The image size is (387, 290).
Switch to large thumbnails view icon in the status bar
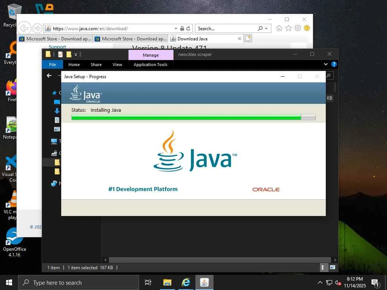pos(333,267)
